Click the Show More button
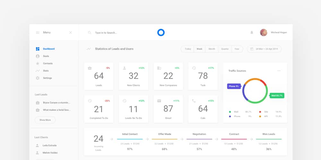This screenshot has height=160, width=321. click(x=45, y=120)
